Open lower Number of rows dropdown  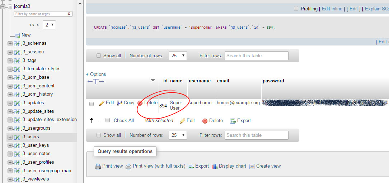pos(178,135)
